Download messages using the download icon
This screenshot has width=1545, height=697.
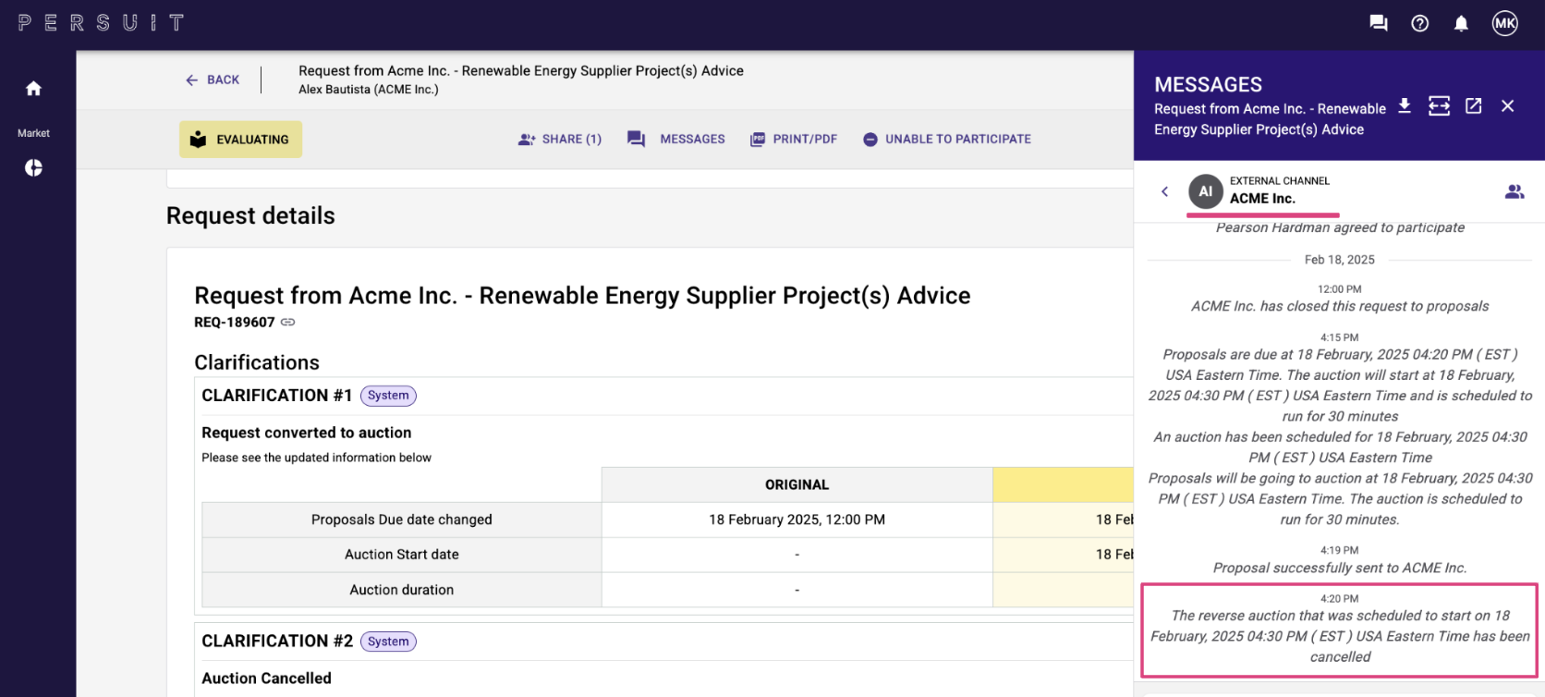tap(1405, 106)
